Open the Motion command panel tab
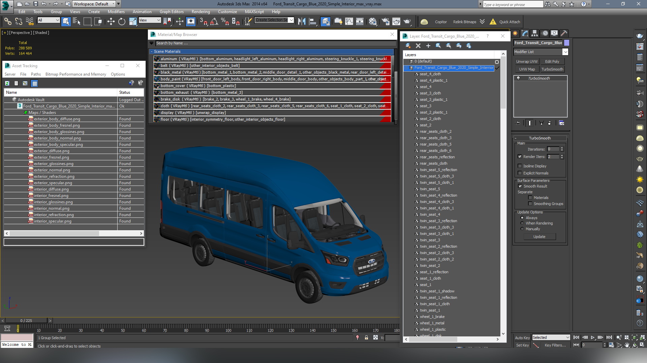 [x=545, y=33]
